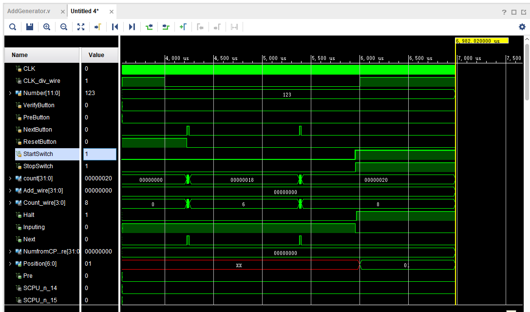This screenshot has width=530, height=312.
Task: Zoom out of the waveform
Action: (63, 27)
